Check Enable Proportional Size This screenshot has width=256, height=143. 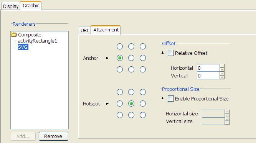[171, 99]
